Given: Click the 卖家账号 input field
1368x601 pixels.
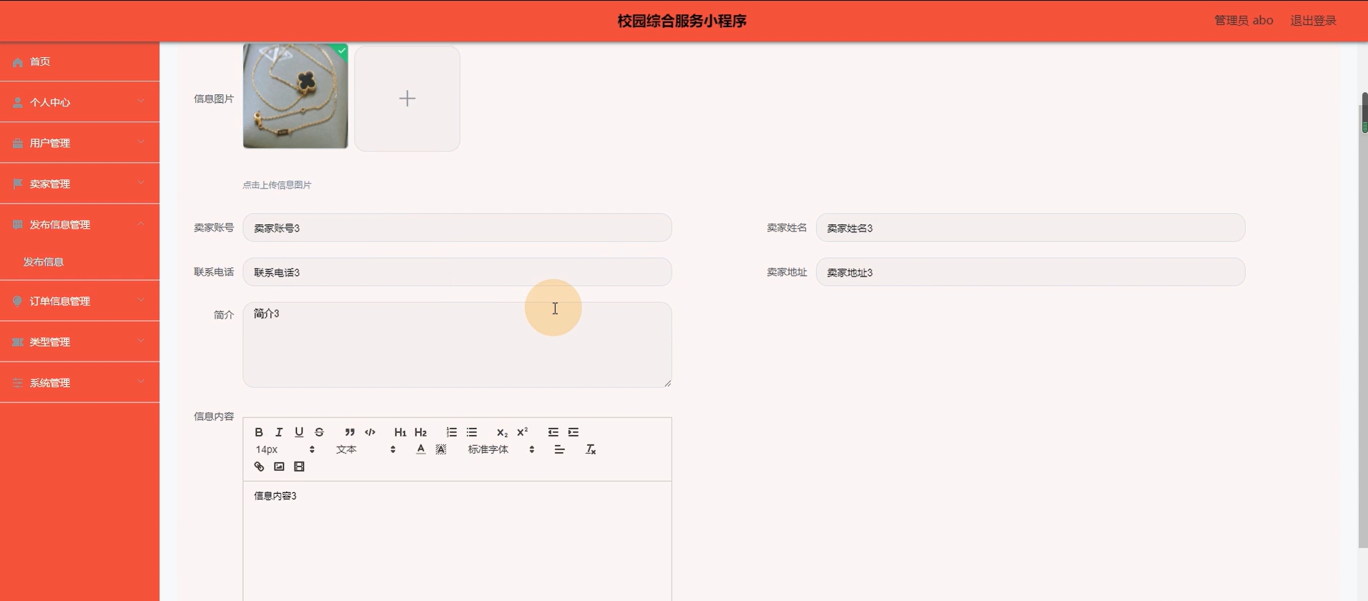Looking at the screenshot, I should (x=457, y=228).
